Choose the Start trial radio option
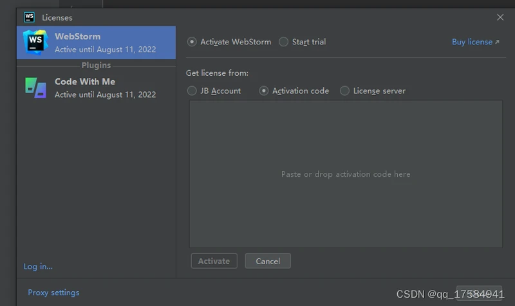The height and width of the screenshot is (306, 515). [x=284, y=42]
